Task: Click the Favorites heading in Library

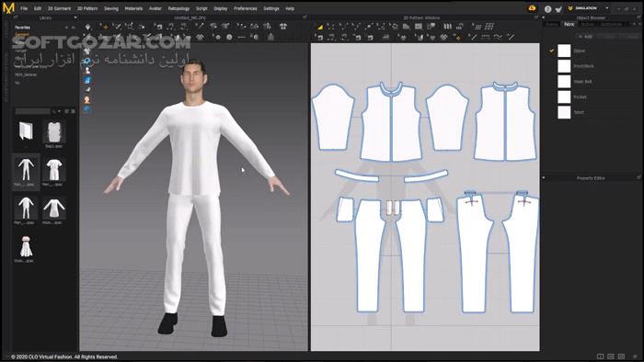Action: tap(23, 28)
